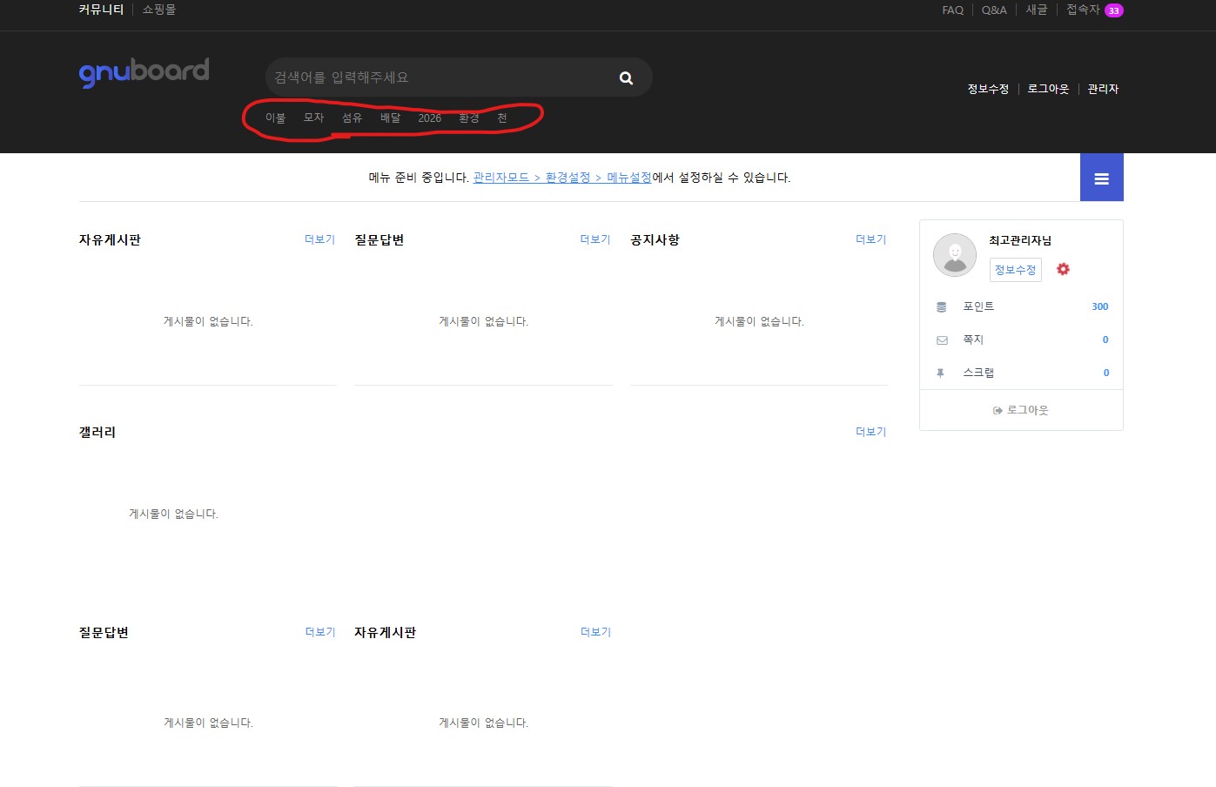Screen dimensions: 1216x787
Task: Click the 접속자 count badge 33
Action: [1113, 10]
